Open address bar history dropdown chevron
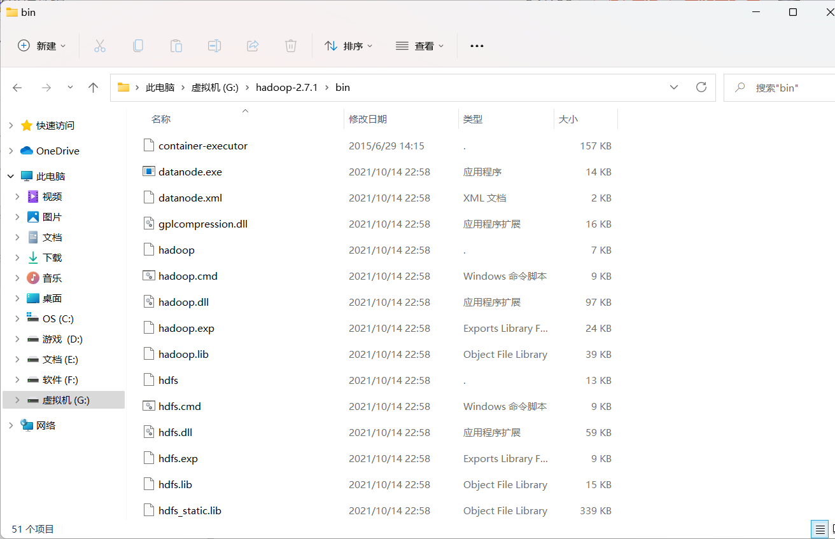This screenshot has height=539, width=835. click(x=674, y=88)
